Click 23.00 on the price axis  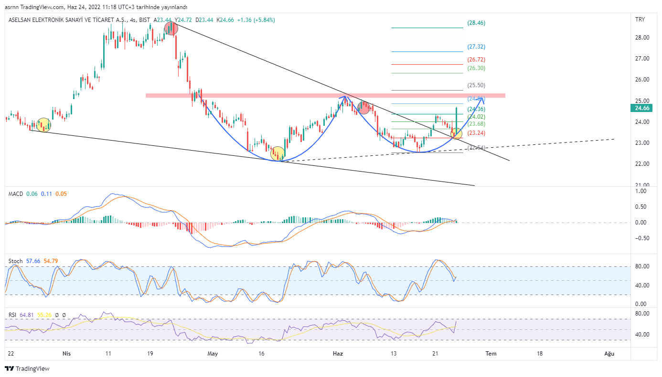[x=642, y=143]
